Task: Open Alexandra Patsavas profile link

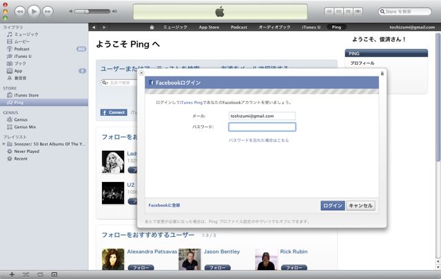Action: (152, 251)
